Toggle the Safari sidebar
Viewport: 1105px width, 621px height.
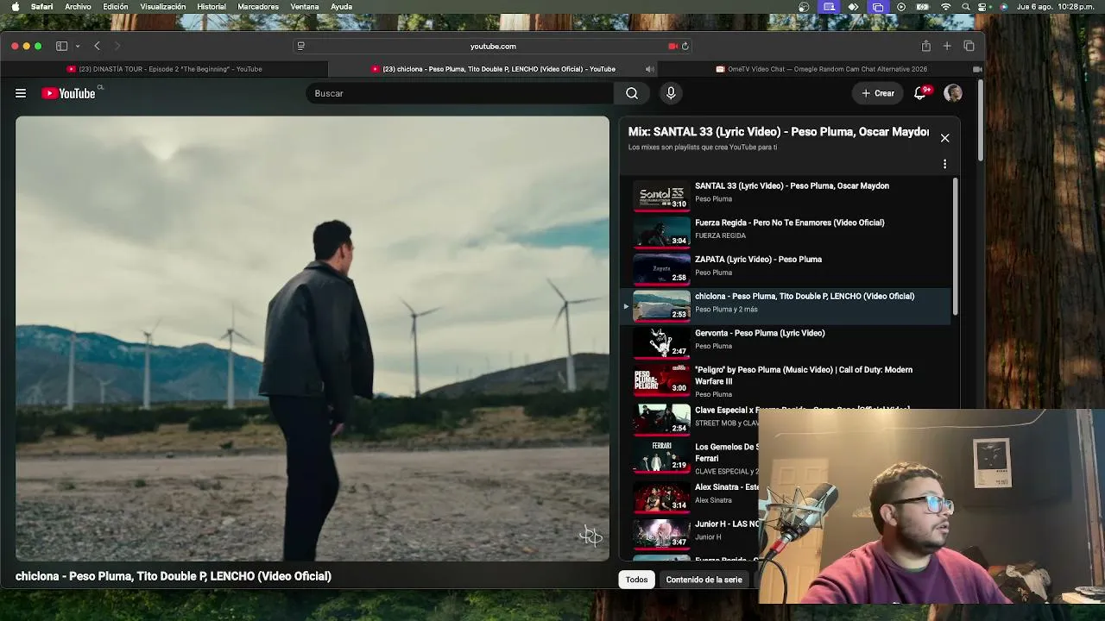point(61,46)
